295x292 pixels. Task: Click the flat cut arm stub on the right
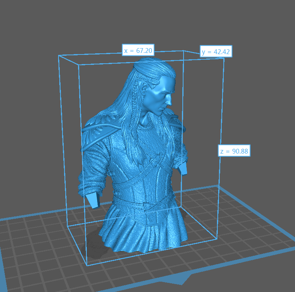tap(183, 168)
